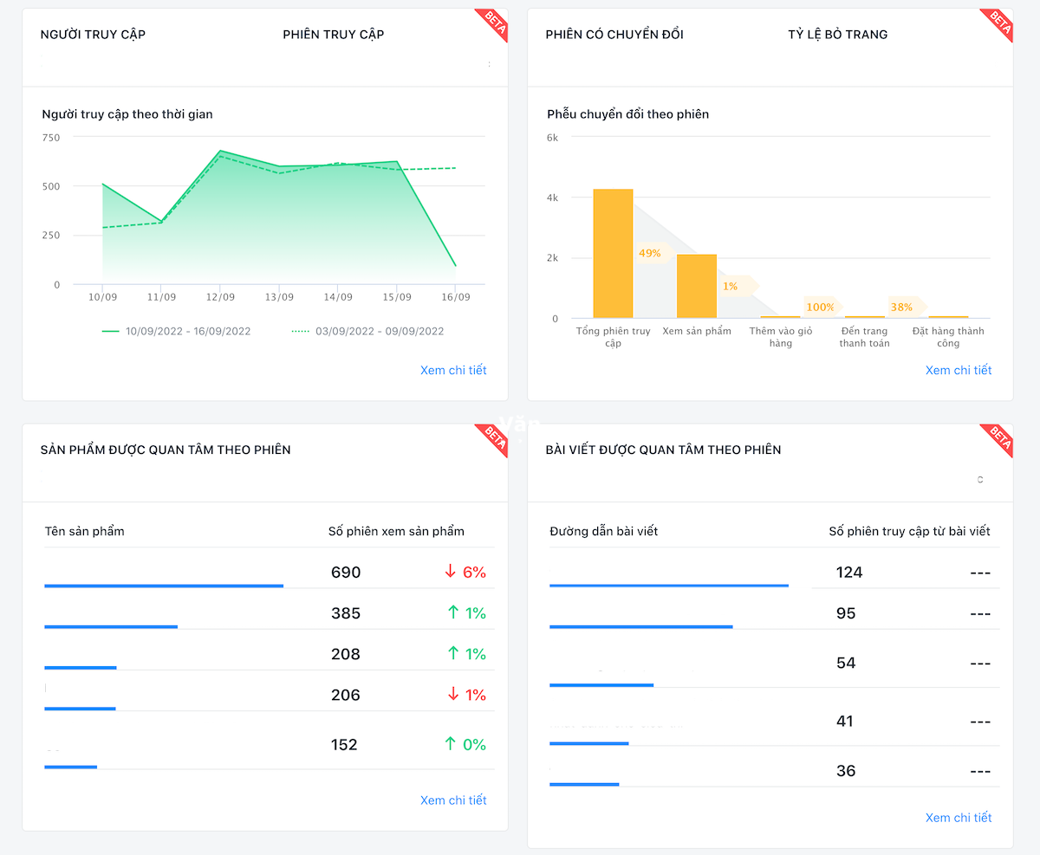Viewport: 1040px width, 855px height.
Task: Click the red down arrow beside 6%
Action: pos(450,572)
